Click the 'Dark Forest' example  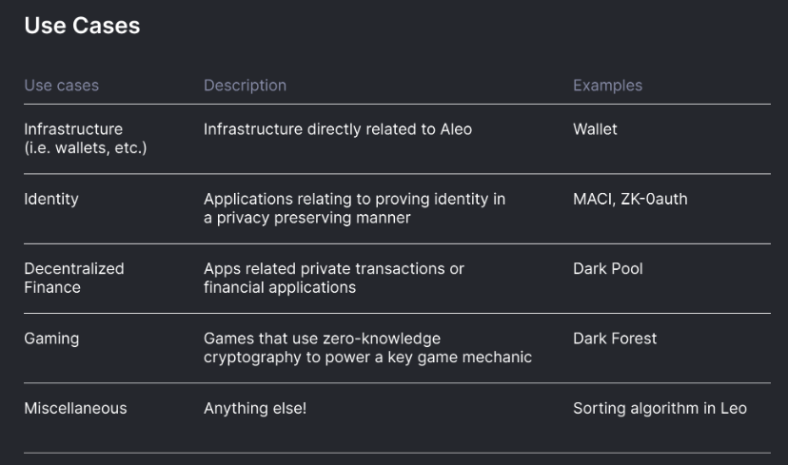tap(615, 339)
